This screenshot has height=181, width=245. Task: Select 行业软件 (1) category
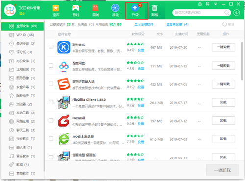[x=23, y=138]
